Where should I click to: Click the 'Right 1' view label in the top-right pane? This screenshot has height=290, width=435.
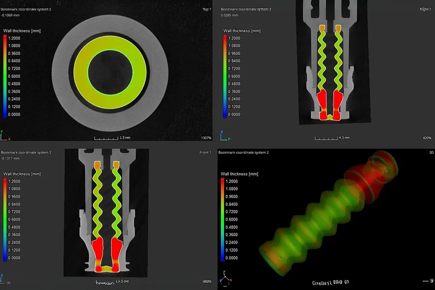tap(425, 9)
